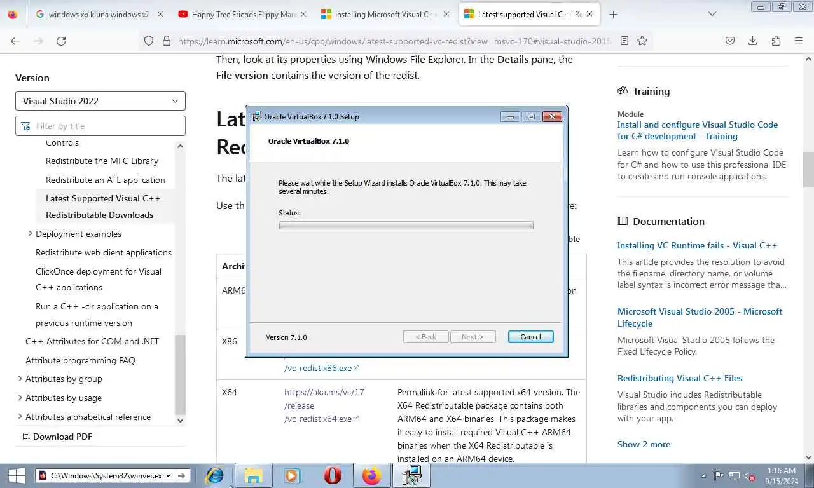The height and width of the screenshot is (488, 814).
Task: Open Installing VC Runtime fails link
Action: (x=697, y=245)
